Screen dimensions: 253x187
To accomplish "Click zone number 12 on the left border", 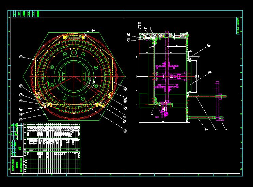I will (x=9, y=169).
